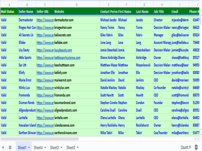The image size is (202, 151).
Task: Select the Nancy Twine contact cell
Action: (109, 27)
